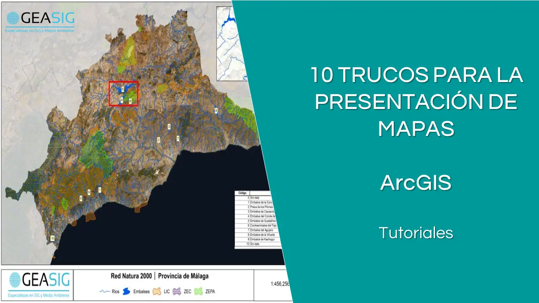539x303 pixels.
Task: Select the blue Embalses legend symbol
Action: coord(126,292)
